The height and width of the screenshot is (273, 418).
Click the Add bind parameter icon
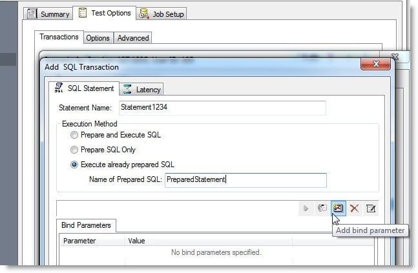point(338,208)
